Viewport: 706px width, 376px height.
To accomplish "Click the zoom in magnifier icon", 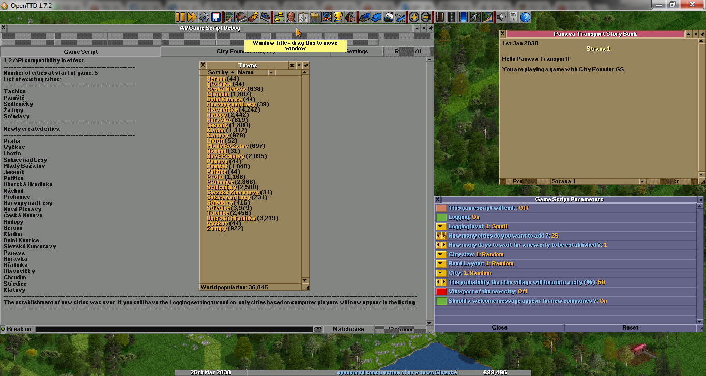I will pyautogui.click(x=414, y=17).
